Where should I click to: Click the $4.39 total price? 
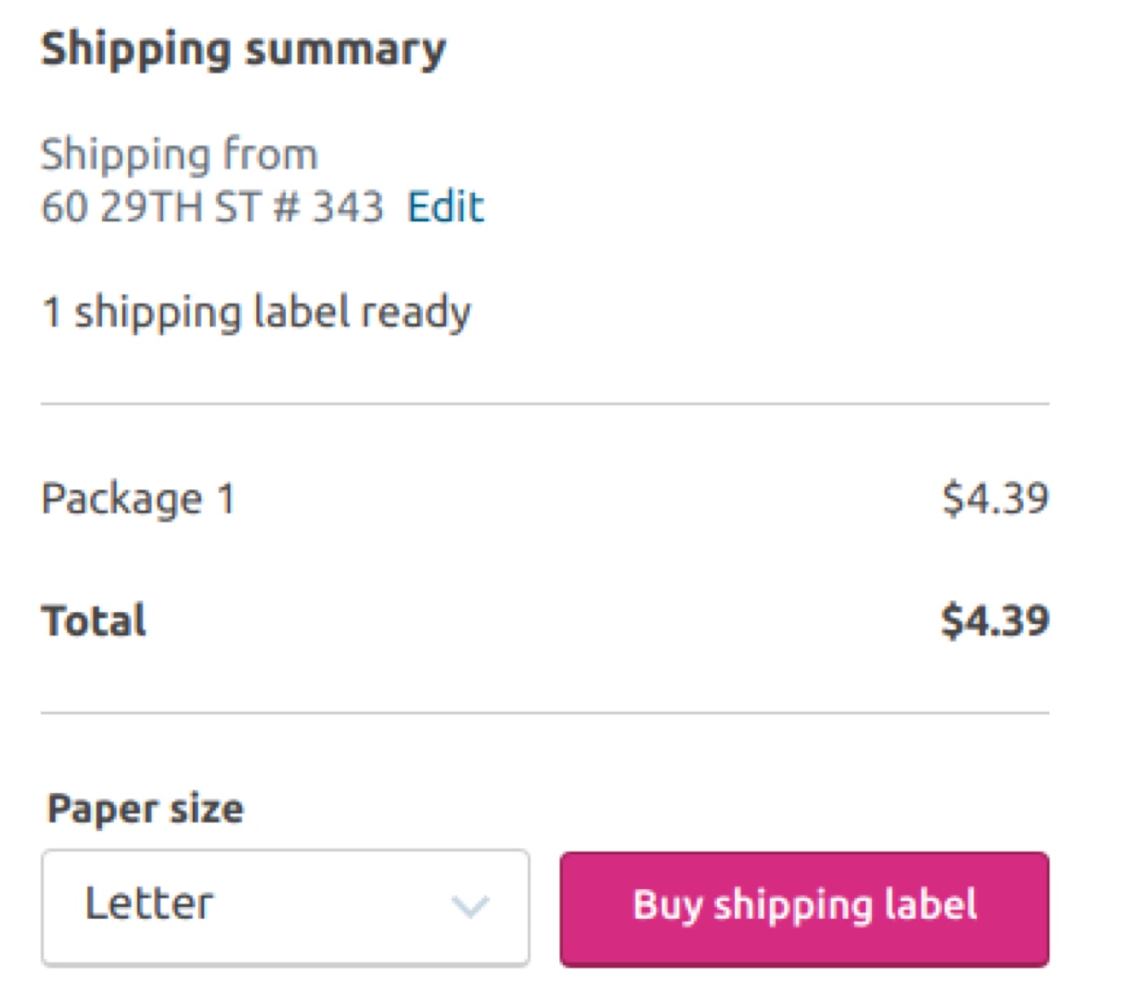pos(996,619)
